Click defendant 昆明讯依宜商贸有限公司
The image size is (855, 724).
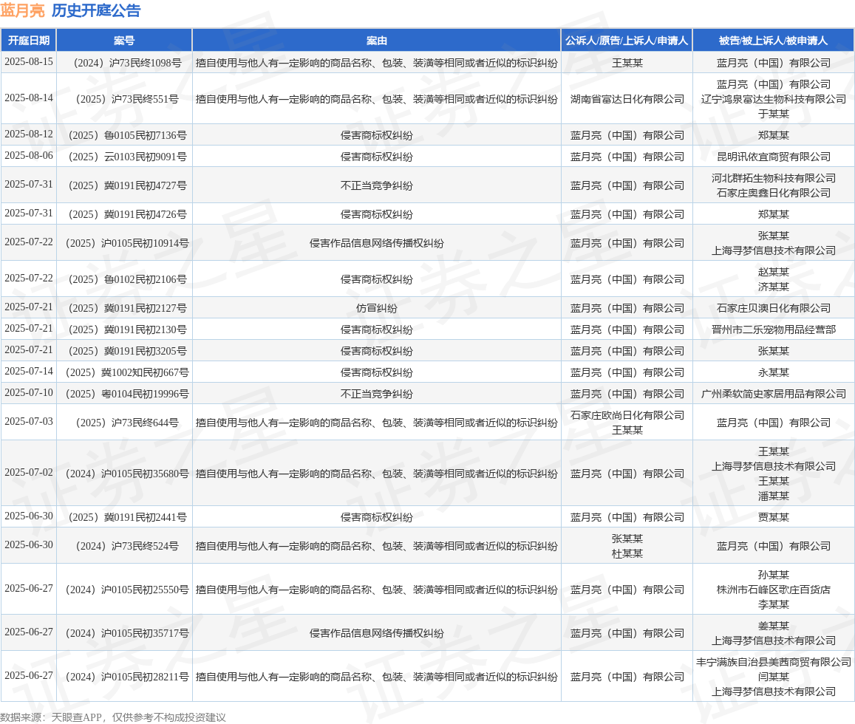pyautogui.click(x=773, y=157)
